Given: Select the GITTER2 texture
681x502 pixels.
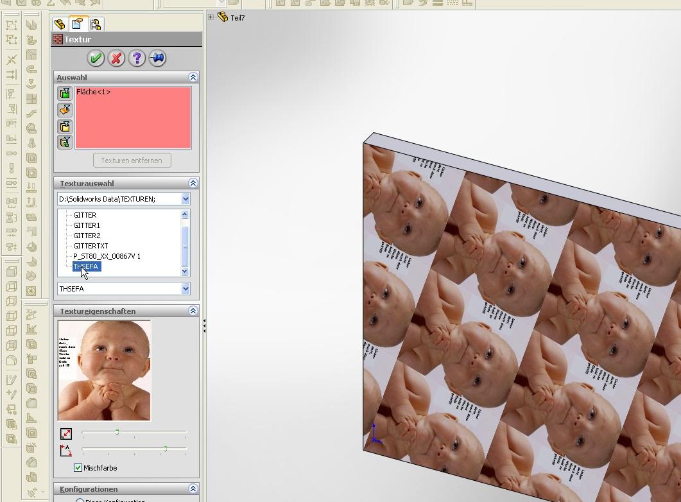Looking at the screenshot, I should pyautogui.click(x=87, y=236).
